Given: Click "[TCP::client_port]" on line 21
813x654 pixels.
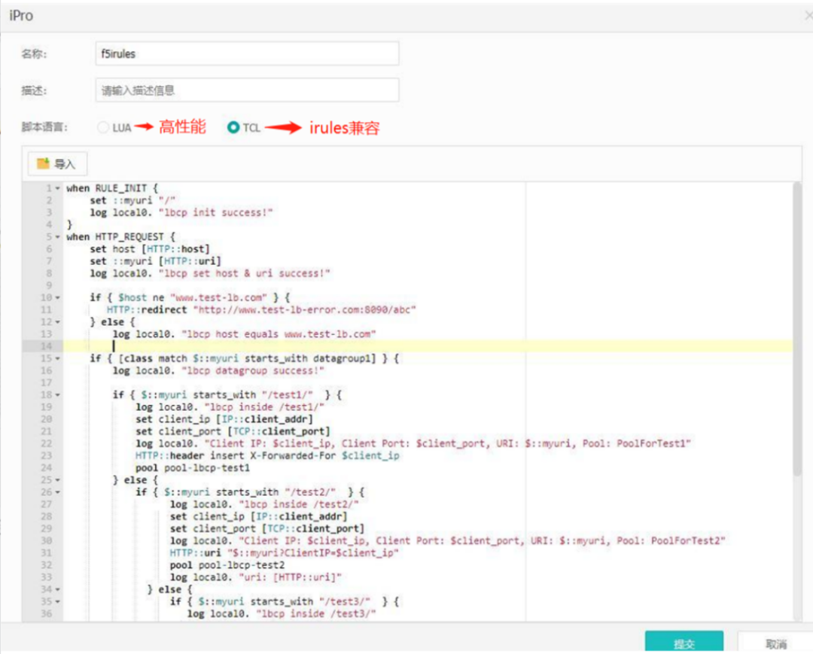Looking at the screenshot, I should point(279,432).
